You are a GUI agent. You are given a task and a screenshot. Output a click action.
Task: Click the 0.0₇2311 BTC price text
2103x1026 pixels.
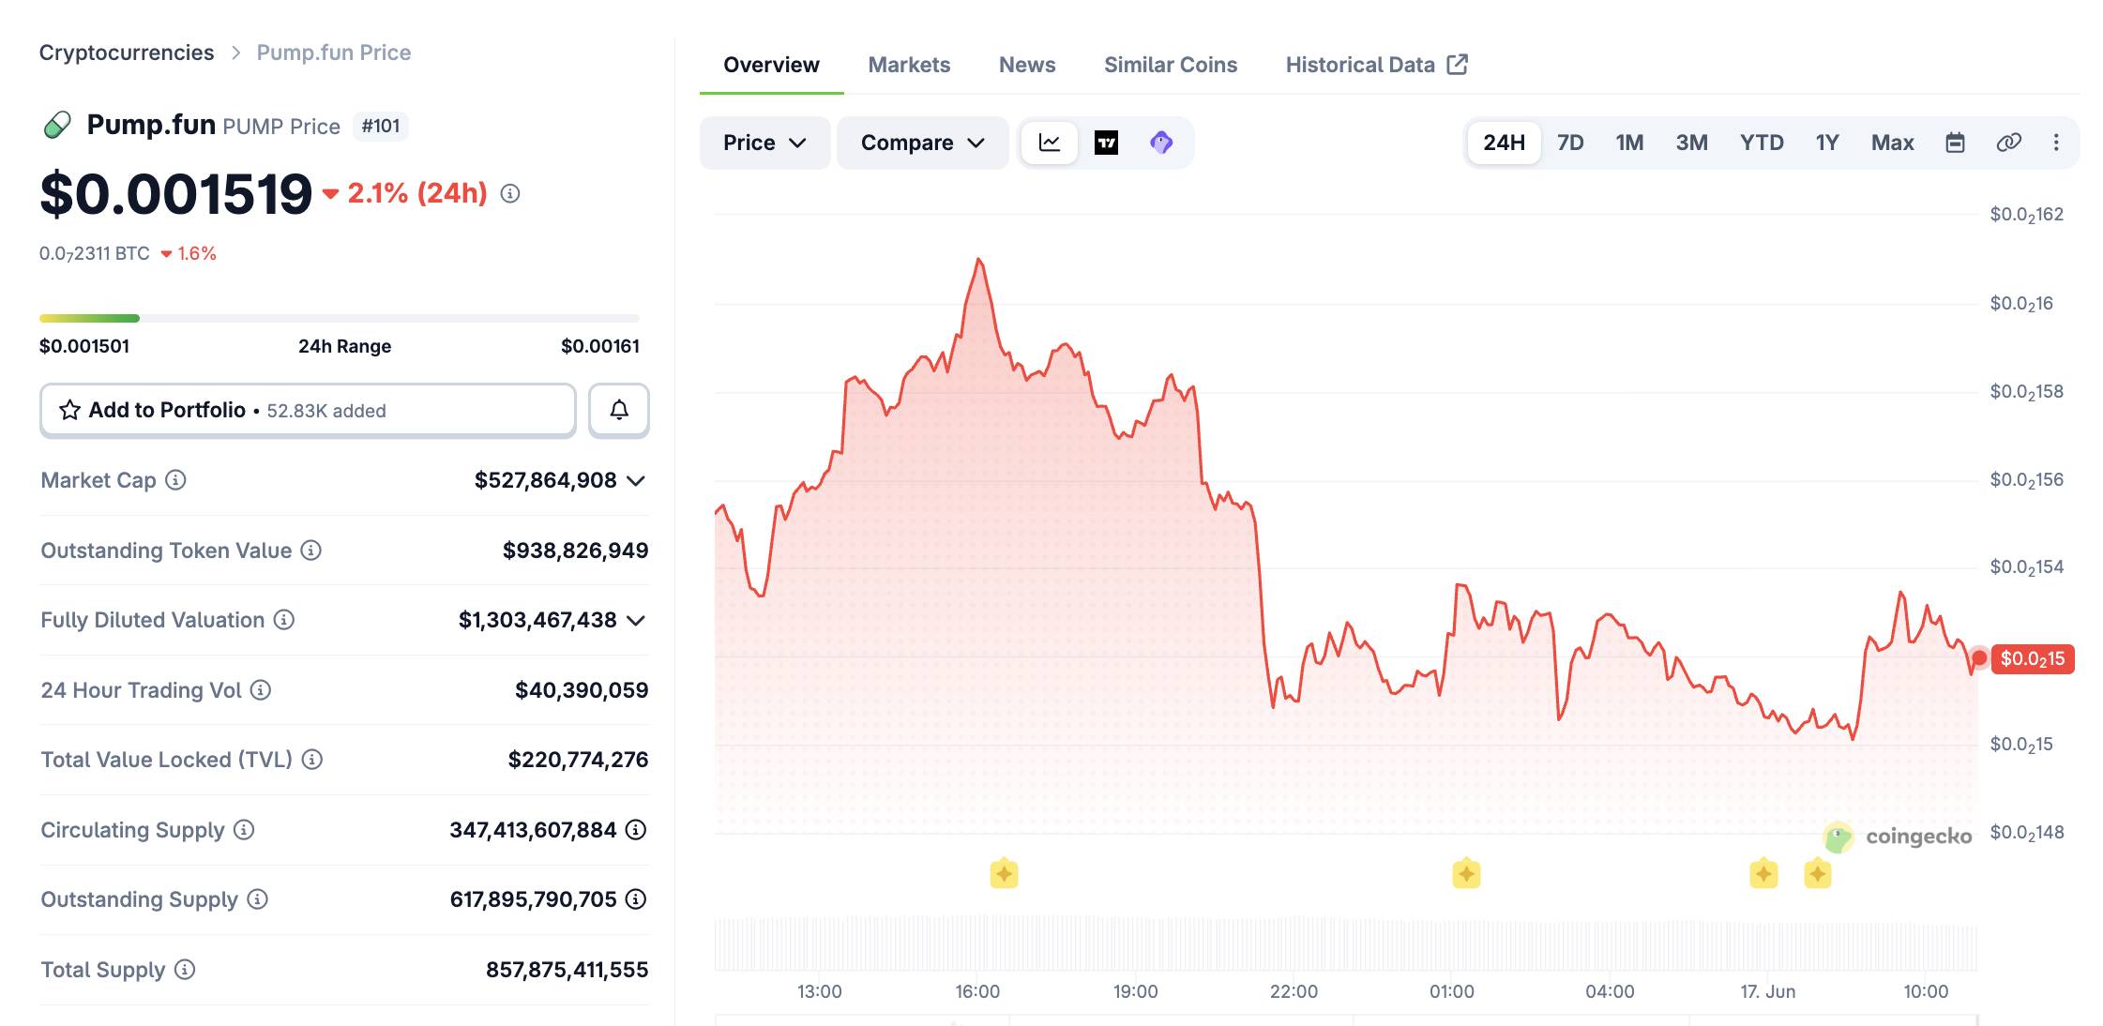(x=94, y=253)
